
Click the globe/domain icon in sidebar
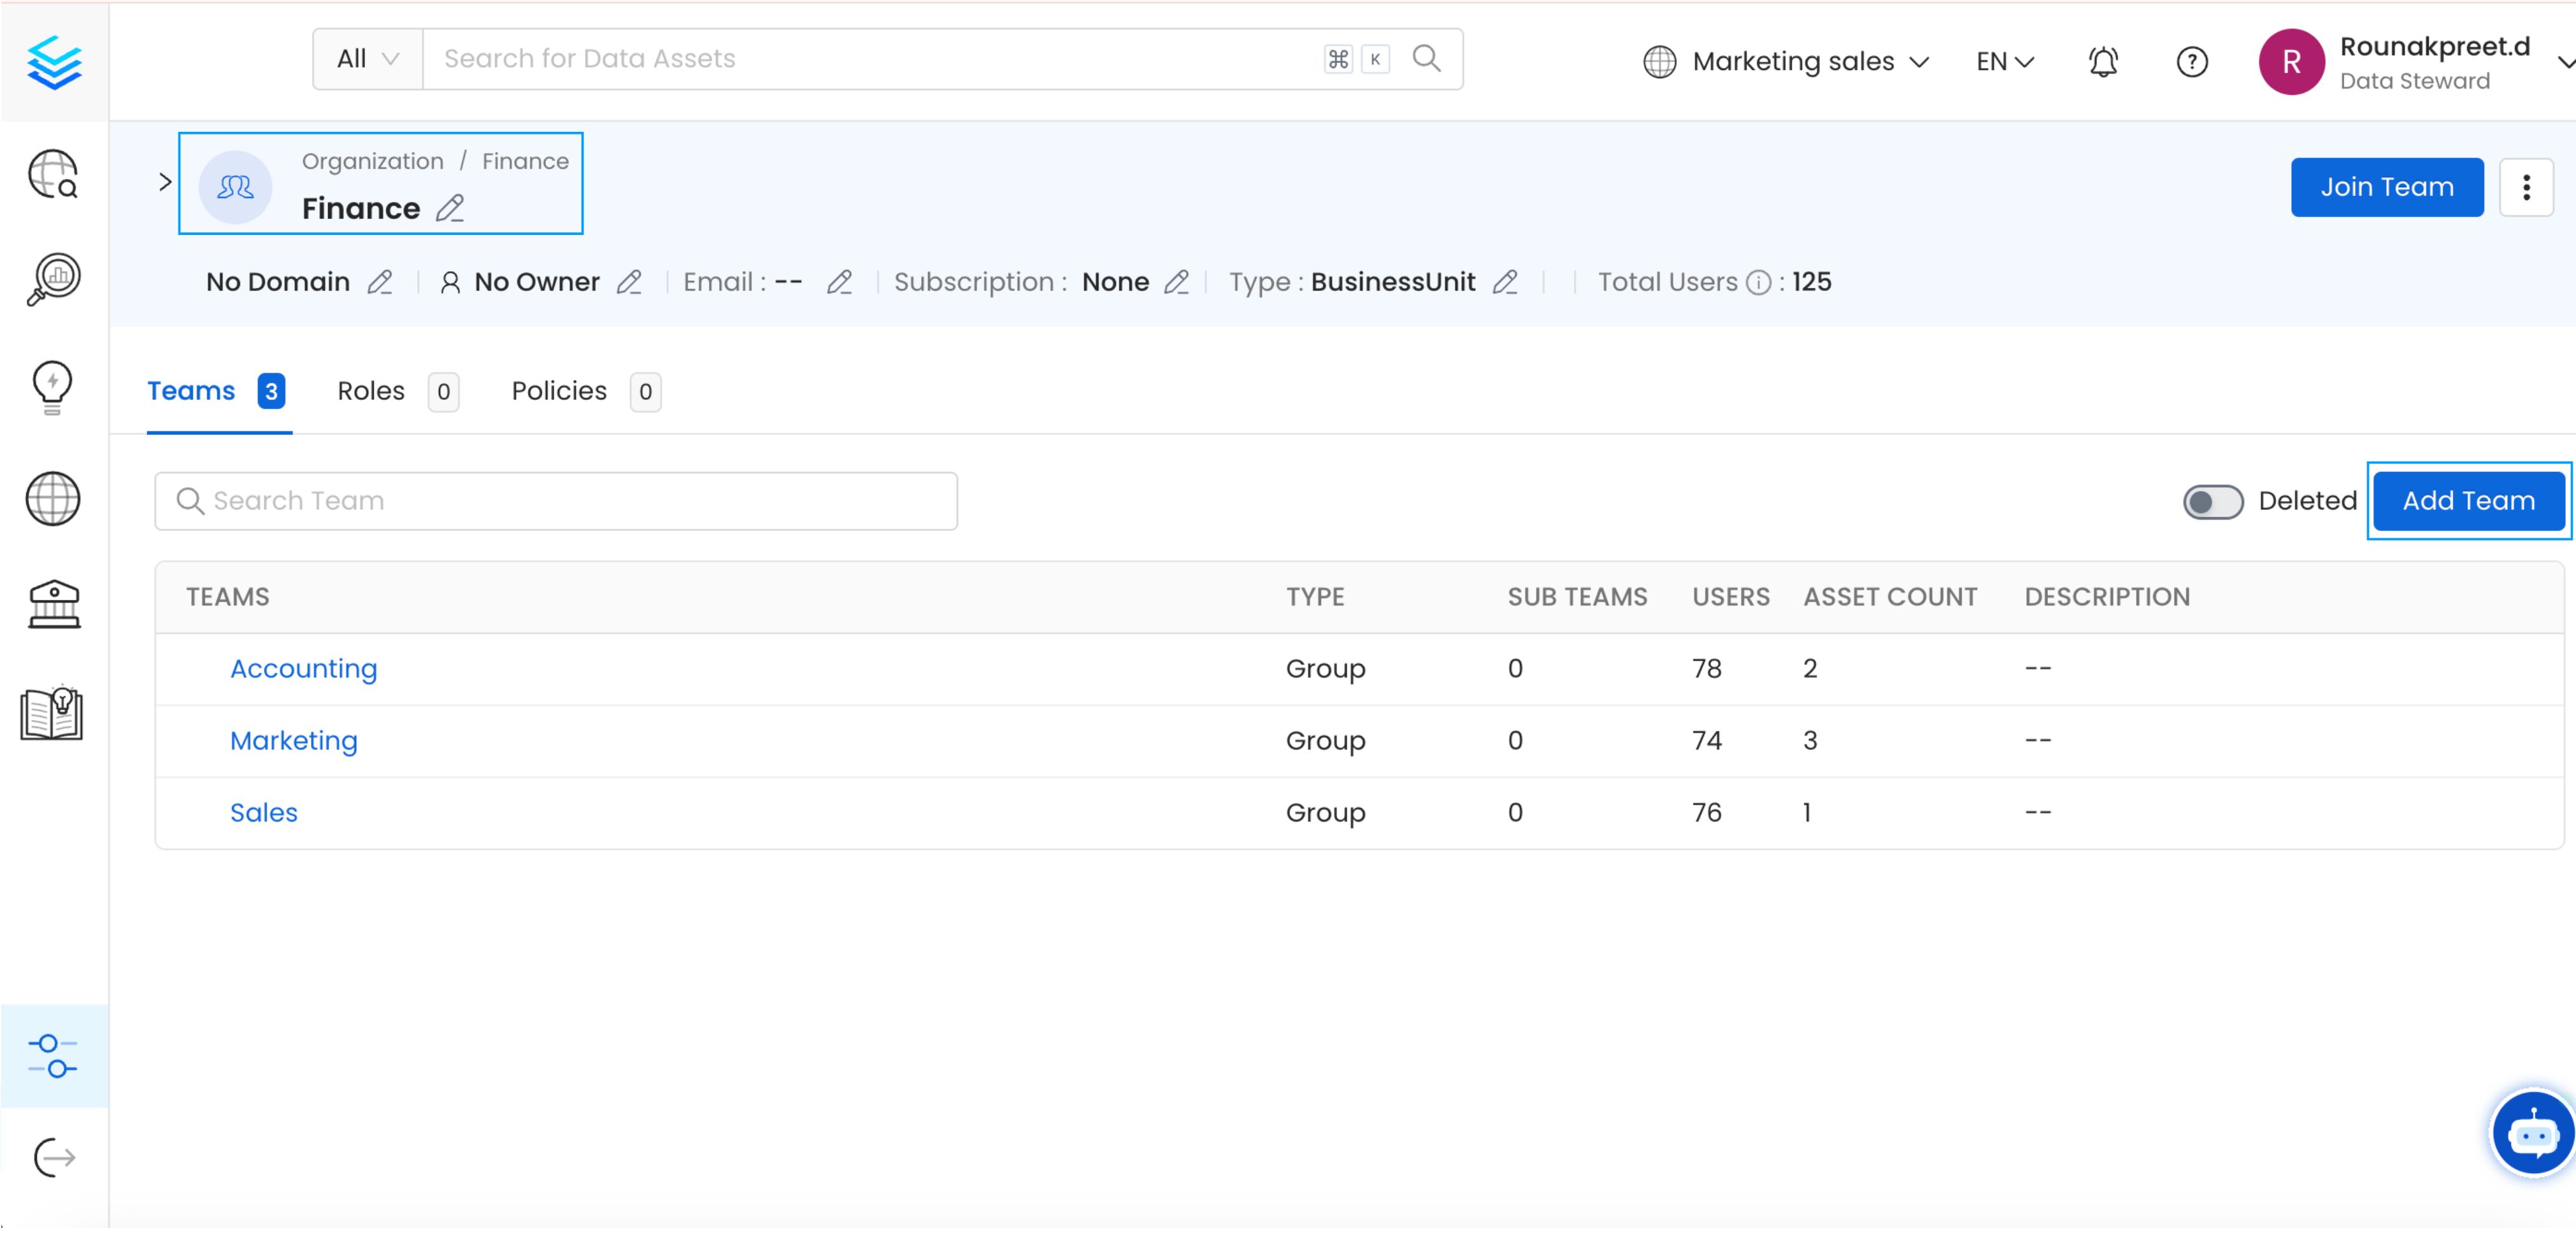53,499
